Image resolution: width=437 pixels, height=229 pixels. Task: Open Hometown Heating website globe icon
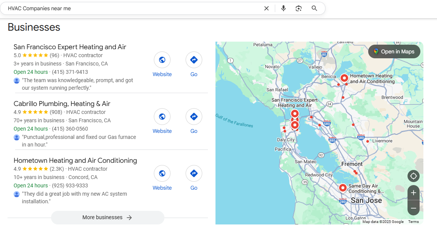(x=162, y=173)
